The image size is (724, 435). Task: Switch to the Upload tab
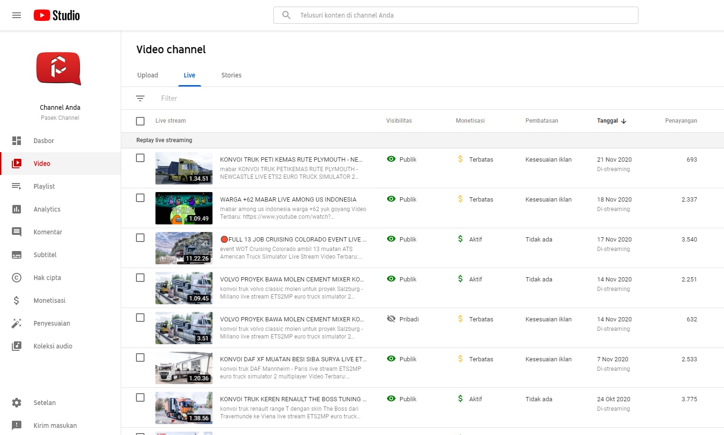tap(148, 75)
